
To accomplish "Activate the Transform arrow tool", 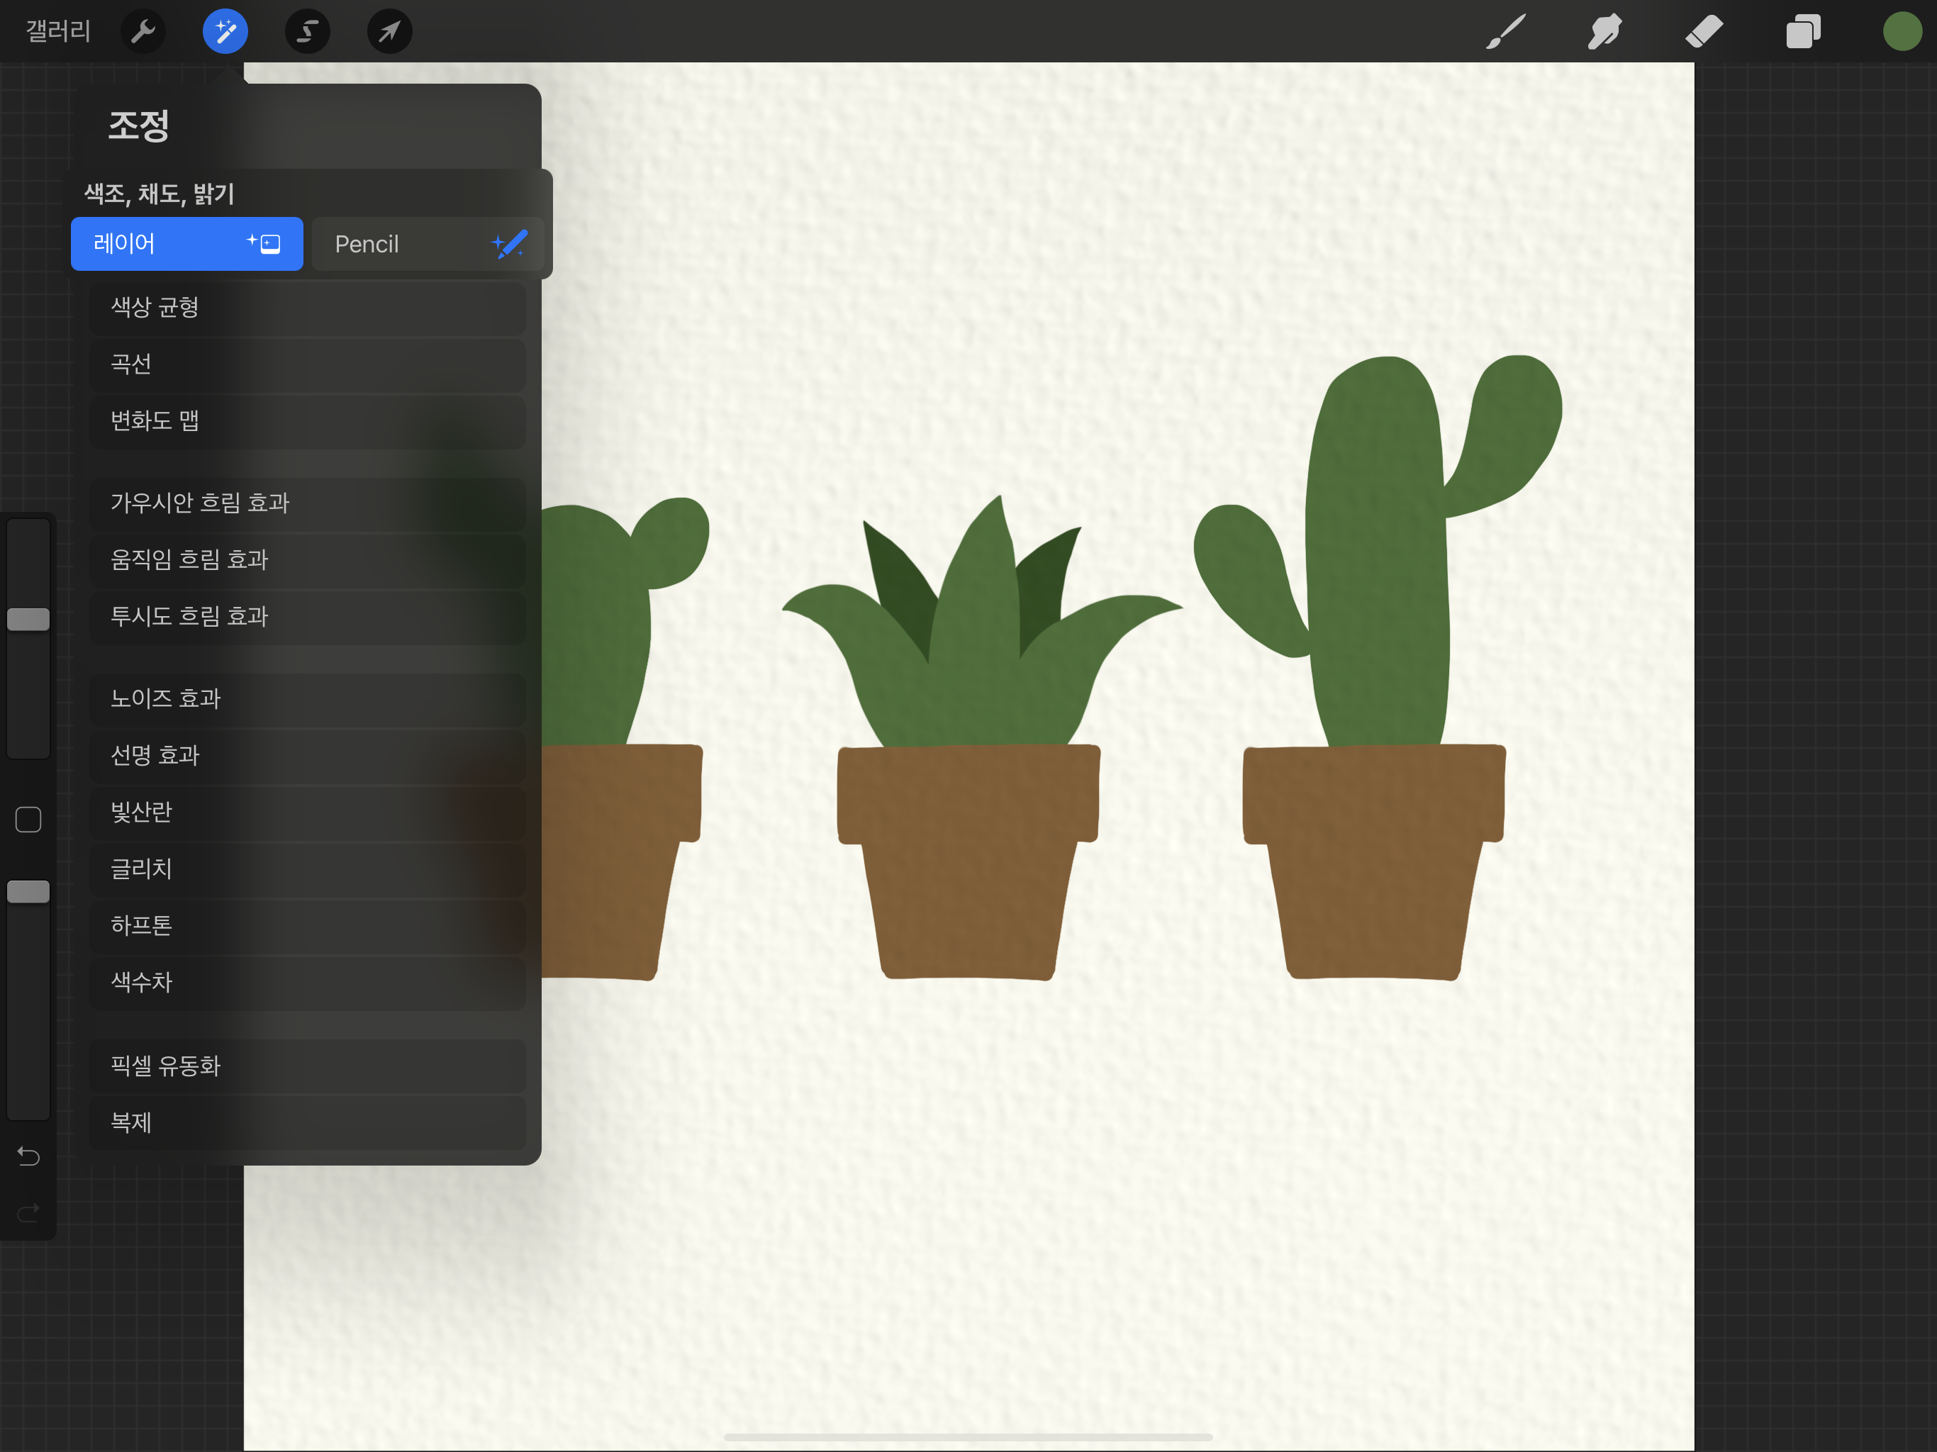I will (390, 31).
